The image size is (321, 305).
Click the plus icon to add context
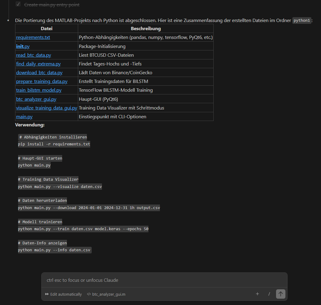pyautogui.click(x=257, y=294)
